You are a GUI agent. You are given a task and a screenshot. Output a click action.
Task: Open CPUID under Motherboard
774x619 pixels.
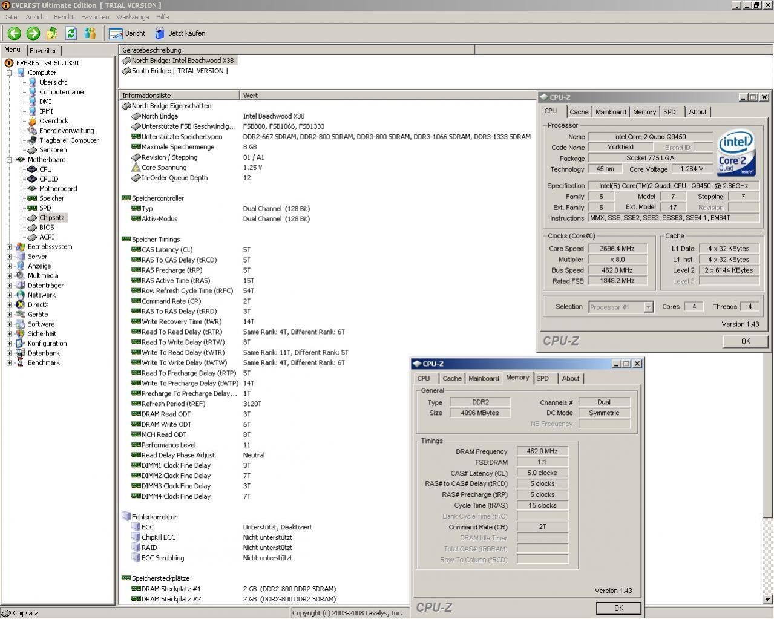click(48, 179)
